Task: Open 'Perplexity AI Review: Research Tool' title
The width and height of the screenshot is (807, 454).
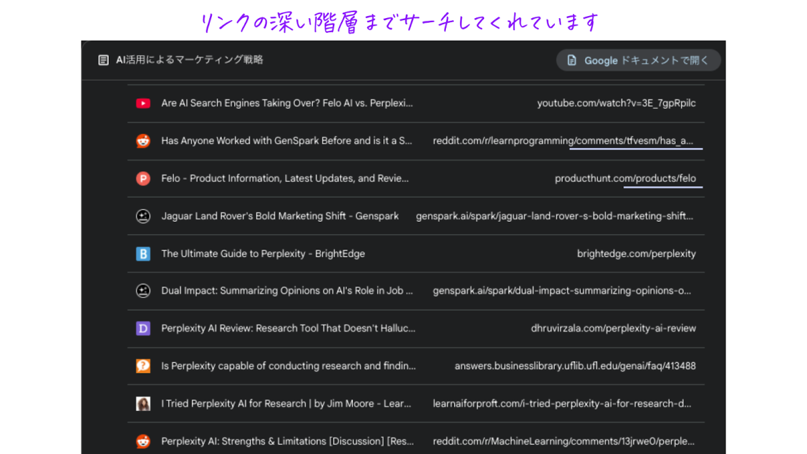Action: 288,329
